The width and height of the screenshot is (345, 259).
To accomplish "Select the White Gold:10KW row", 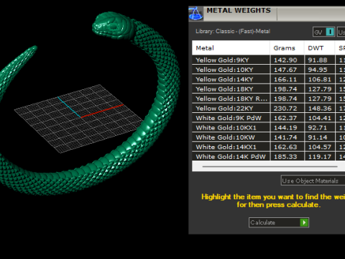I will click(x=268, y=137).
